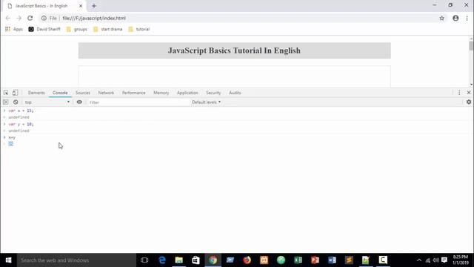This screenshot has width=474, height=267.
Task: Go back using browser back arrow
Action: click(8, 18)
